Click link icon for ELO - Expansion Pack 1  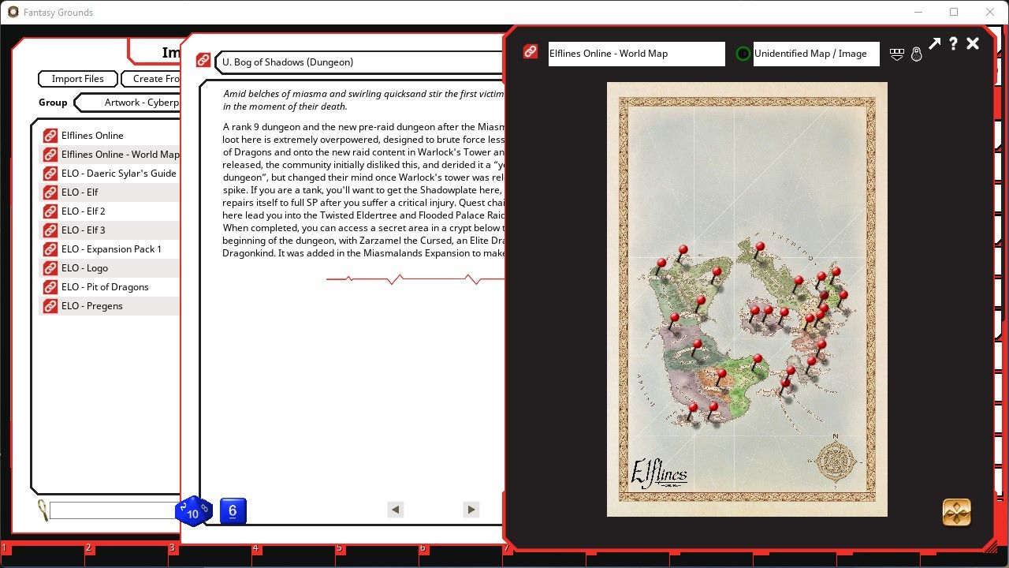(x=50, y=249)
